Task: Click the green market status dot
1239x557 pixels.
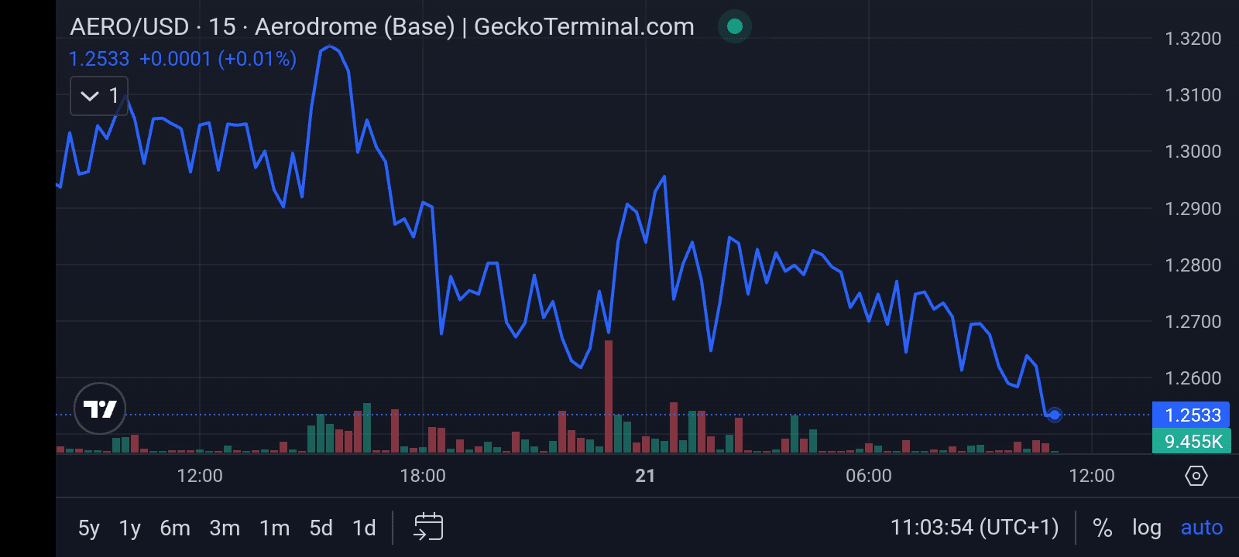Action: coord(735,26)
